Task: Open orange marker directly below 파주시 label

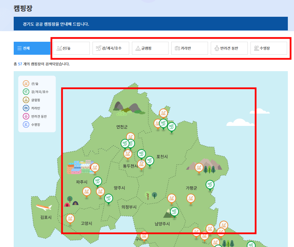Action: tap(87, 192)
